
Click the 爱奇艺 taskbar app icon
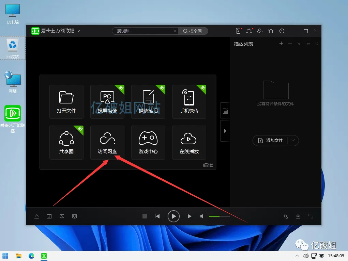point(44,256)
